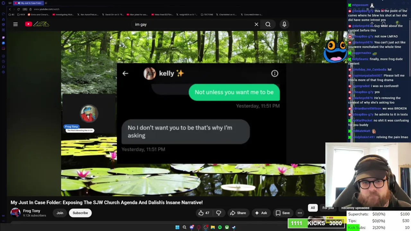Select the Recently uploaded filter chip

point(355,208)
